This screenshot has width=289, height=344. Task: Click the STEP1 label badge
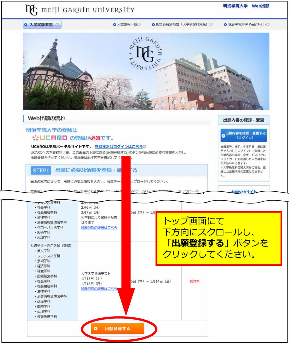click(x=41, y=171)
